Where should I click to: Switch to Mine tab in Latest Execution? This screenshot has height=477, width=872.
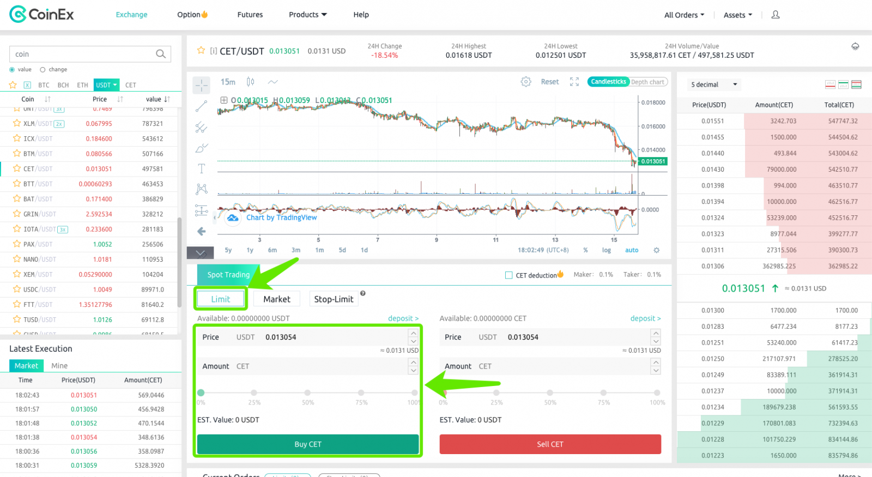[x=59, y=366]
